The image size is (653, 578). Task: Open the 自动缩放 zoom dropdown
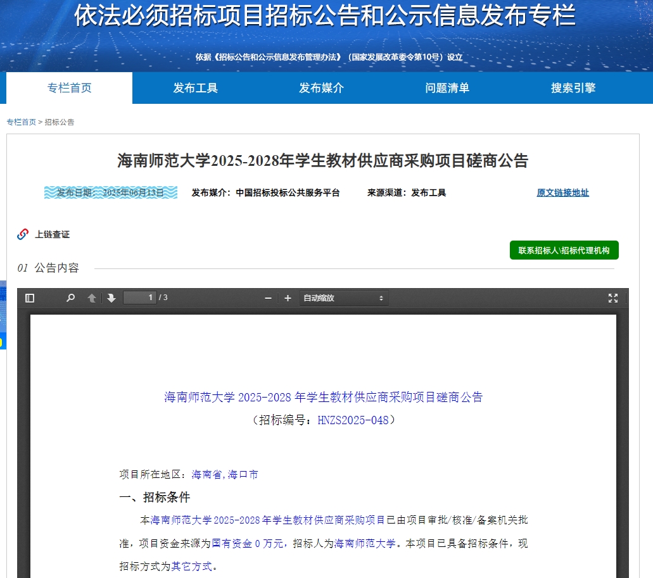(x=343, y=298)
